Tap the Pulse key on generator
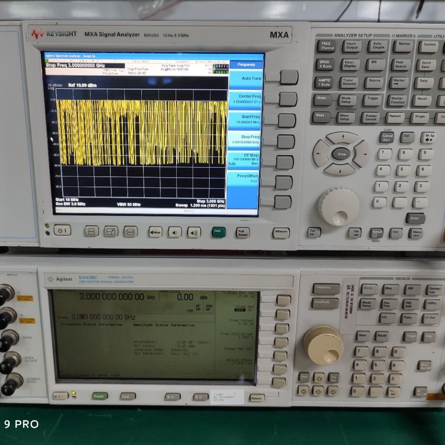 click(x=408, y=318)
